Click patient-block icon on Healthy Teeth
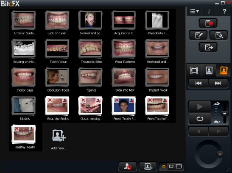The width and height of the screenshot is (232, 173). click(31, 129)
